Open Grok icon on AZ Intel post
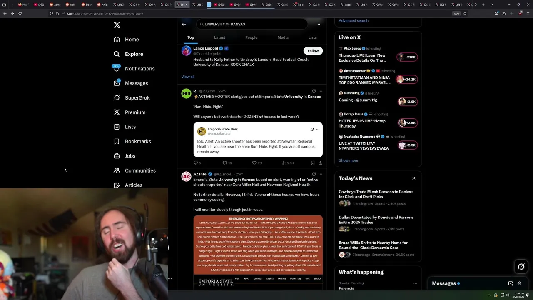This screenshot has width=533, height=300. (x=314, y=174)
